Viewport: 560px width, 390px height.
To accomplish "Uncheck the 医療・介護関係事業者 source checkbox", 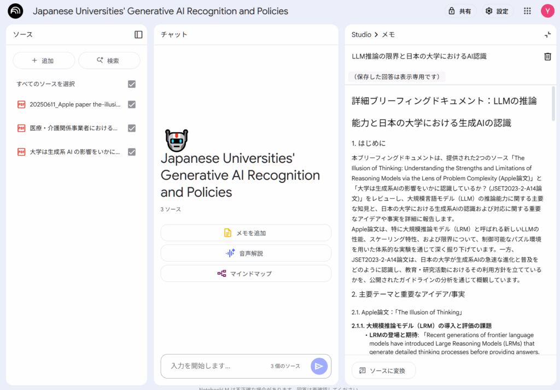I will tap(132, 128).
